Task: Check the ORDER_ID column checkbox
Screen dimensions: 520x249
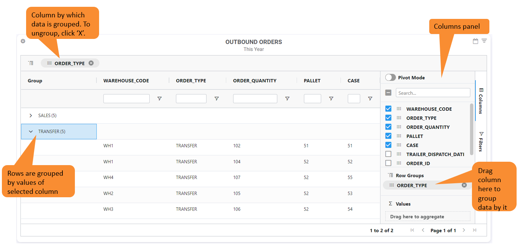Action: click(x=388, y=163)
